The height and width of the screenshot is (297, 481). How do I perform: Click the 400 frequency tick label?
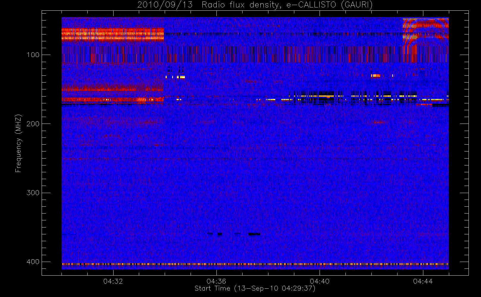click(x=33, y=262)
